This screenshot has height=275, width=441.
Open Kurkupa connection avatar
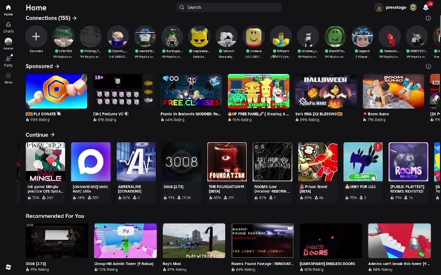(x=172, y=37)
